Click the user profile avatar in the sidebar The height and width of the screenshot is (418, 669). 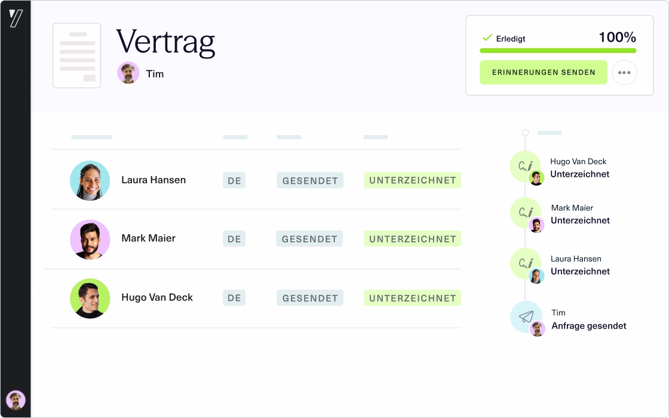tap(16, 399)
